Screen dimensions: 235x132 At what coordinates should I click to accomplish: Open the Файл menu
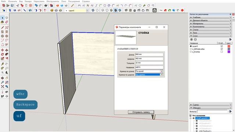point(3,1)
